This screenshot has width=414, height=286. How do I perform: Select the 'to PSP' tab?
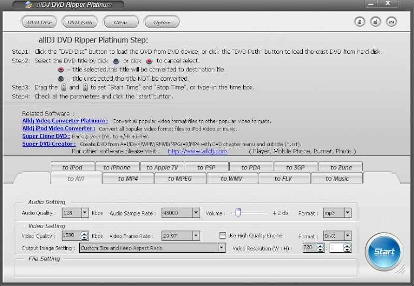click(206, 167)
